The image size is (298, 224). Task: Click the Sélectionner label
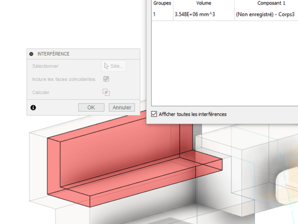[x=45, y=66]
